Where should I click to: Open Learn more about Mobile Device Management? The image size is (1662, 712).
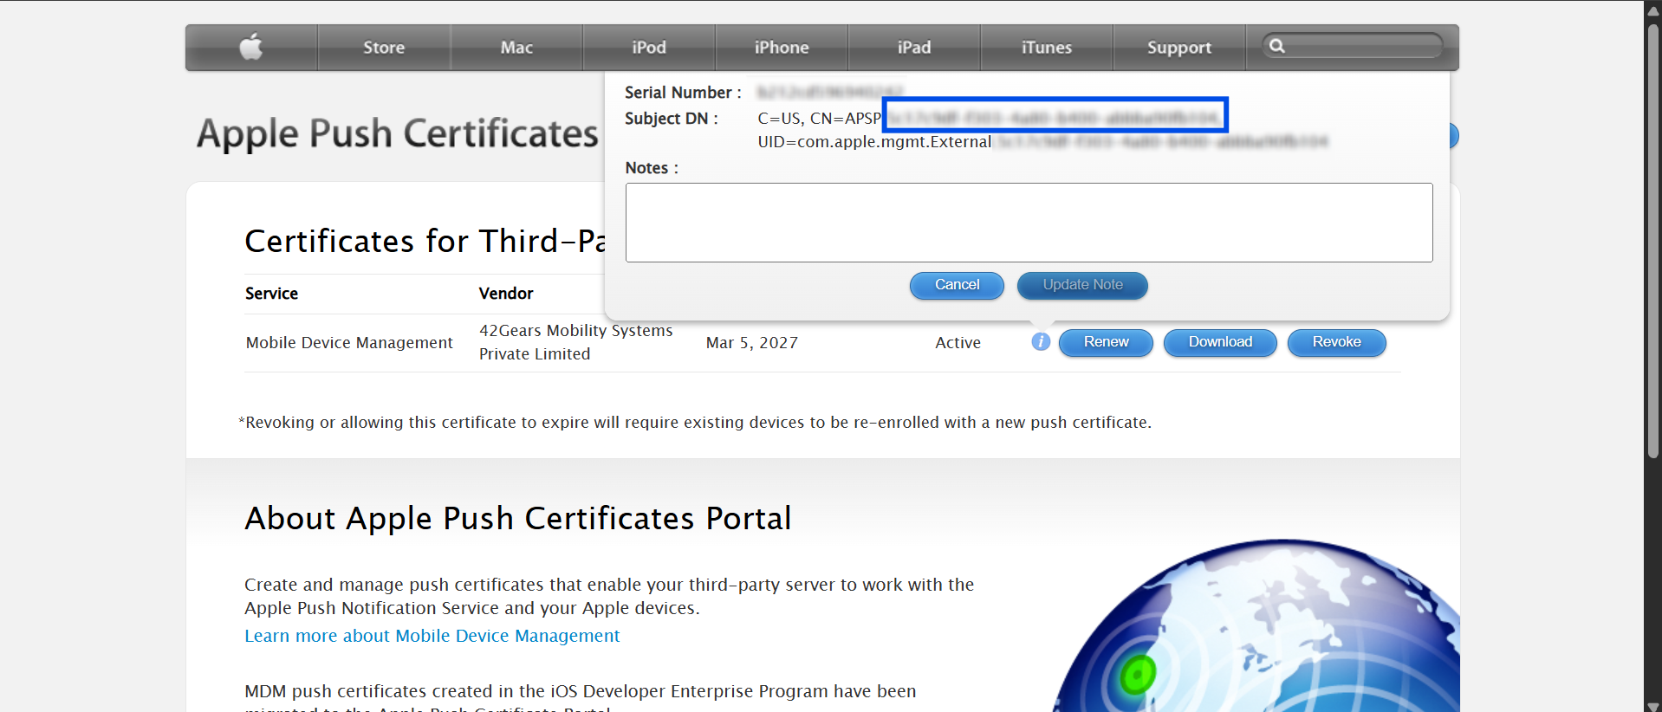[432, 636]
